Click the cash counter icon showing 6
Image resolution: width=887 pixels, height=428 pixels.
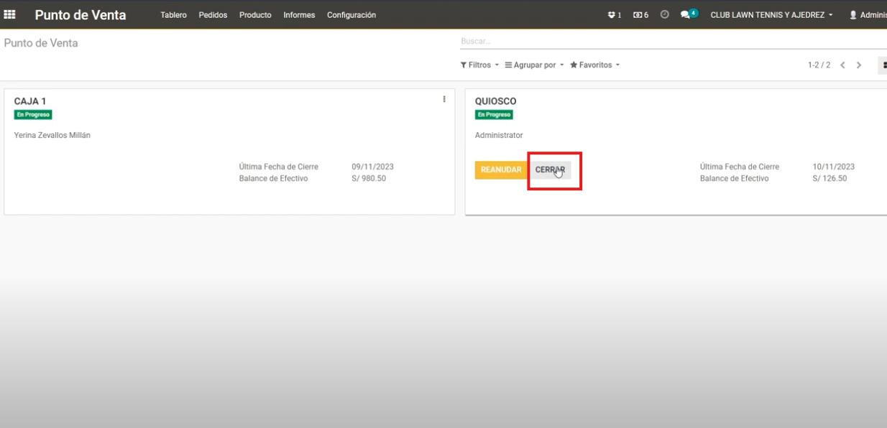click(640, 15)
